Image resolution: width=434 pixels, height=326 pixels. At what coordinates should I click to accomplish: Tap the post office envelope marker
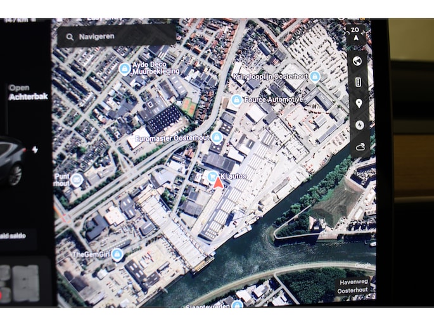[x=77, y=179]
